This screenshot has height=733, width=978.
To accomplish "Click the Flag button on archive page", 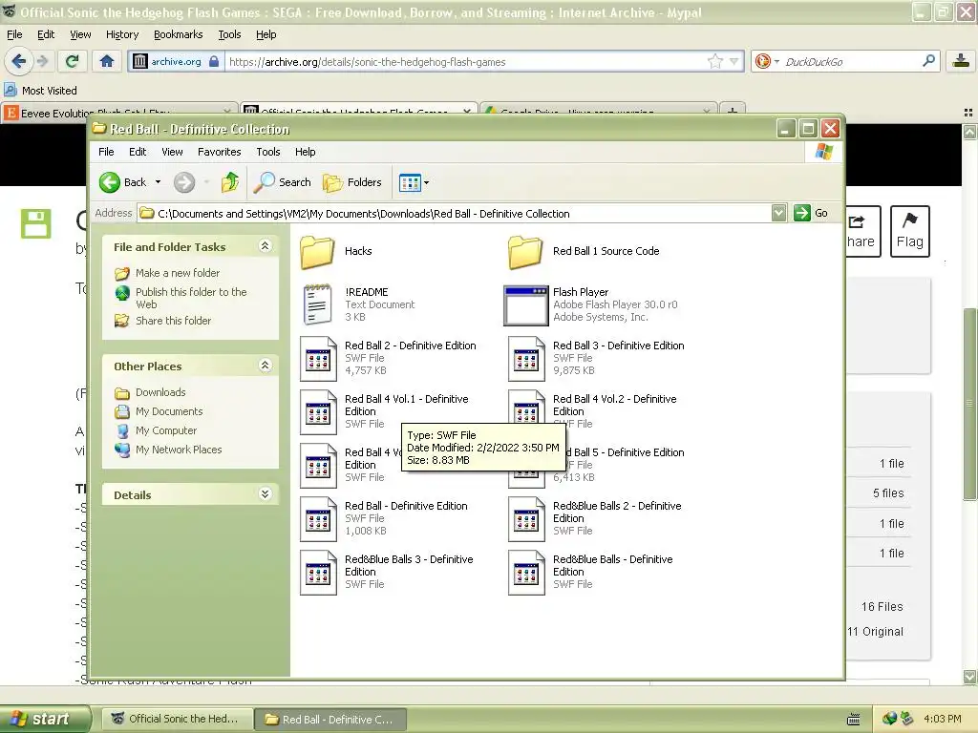I will coord(909,231).
